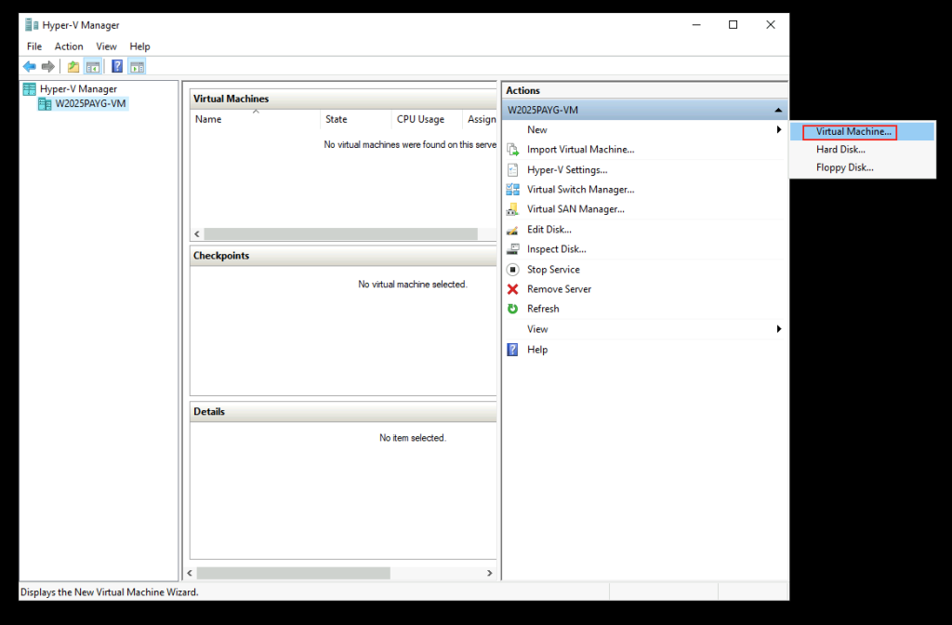Click left arrow of Virtual Machines scrollbar

click(x=197, y=233)
